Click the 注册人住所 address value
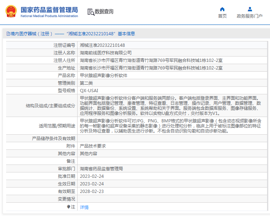 (151, 60)
